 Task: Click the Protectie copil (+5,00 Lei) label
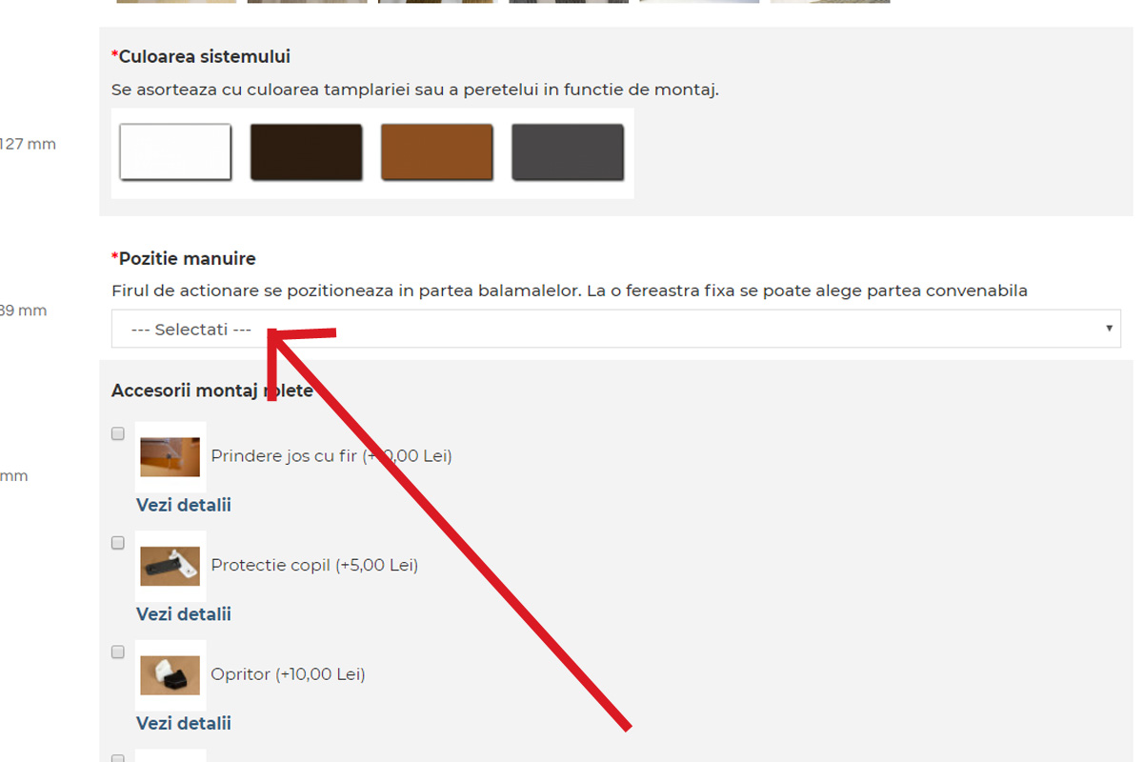[314, 565]
